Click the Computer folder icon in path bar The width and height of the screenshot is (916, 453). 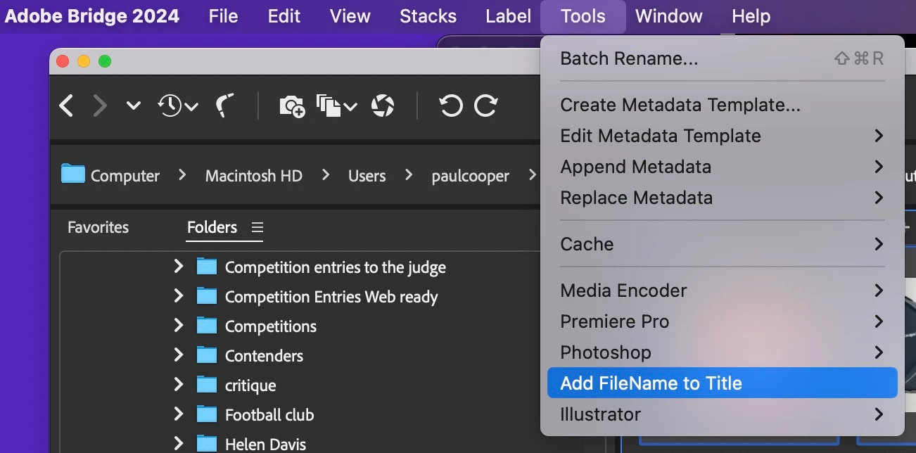(x=72, y=174)
